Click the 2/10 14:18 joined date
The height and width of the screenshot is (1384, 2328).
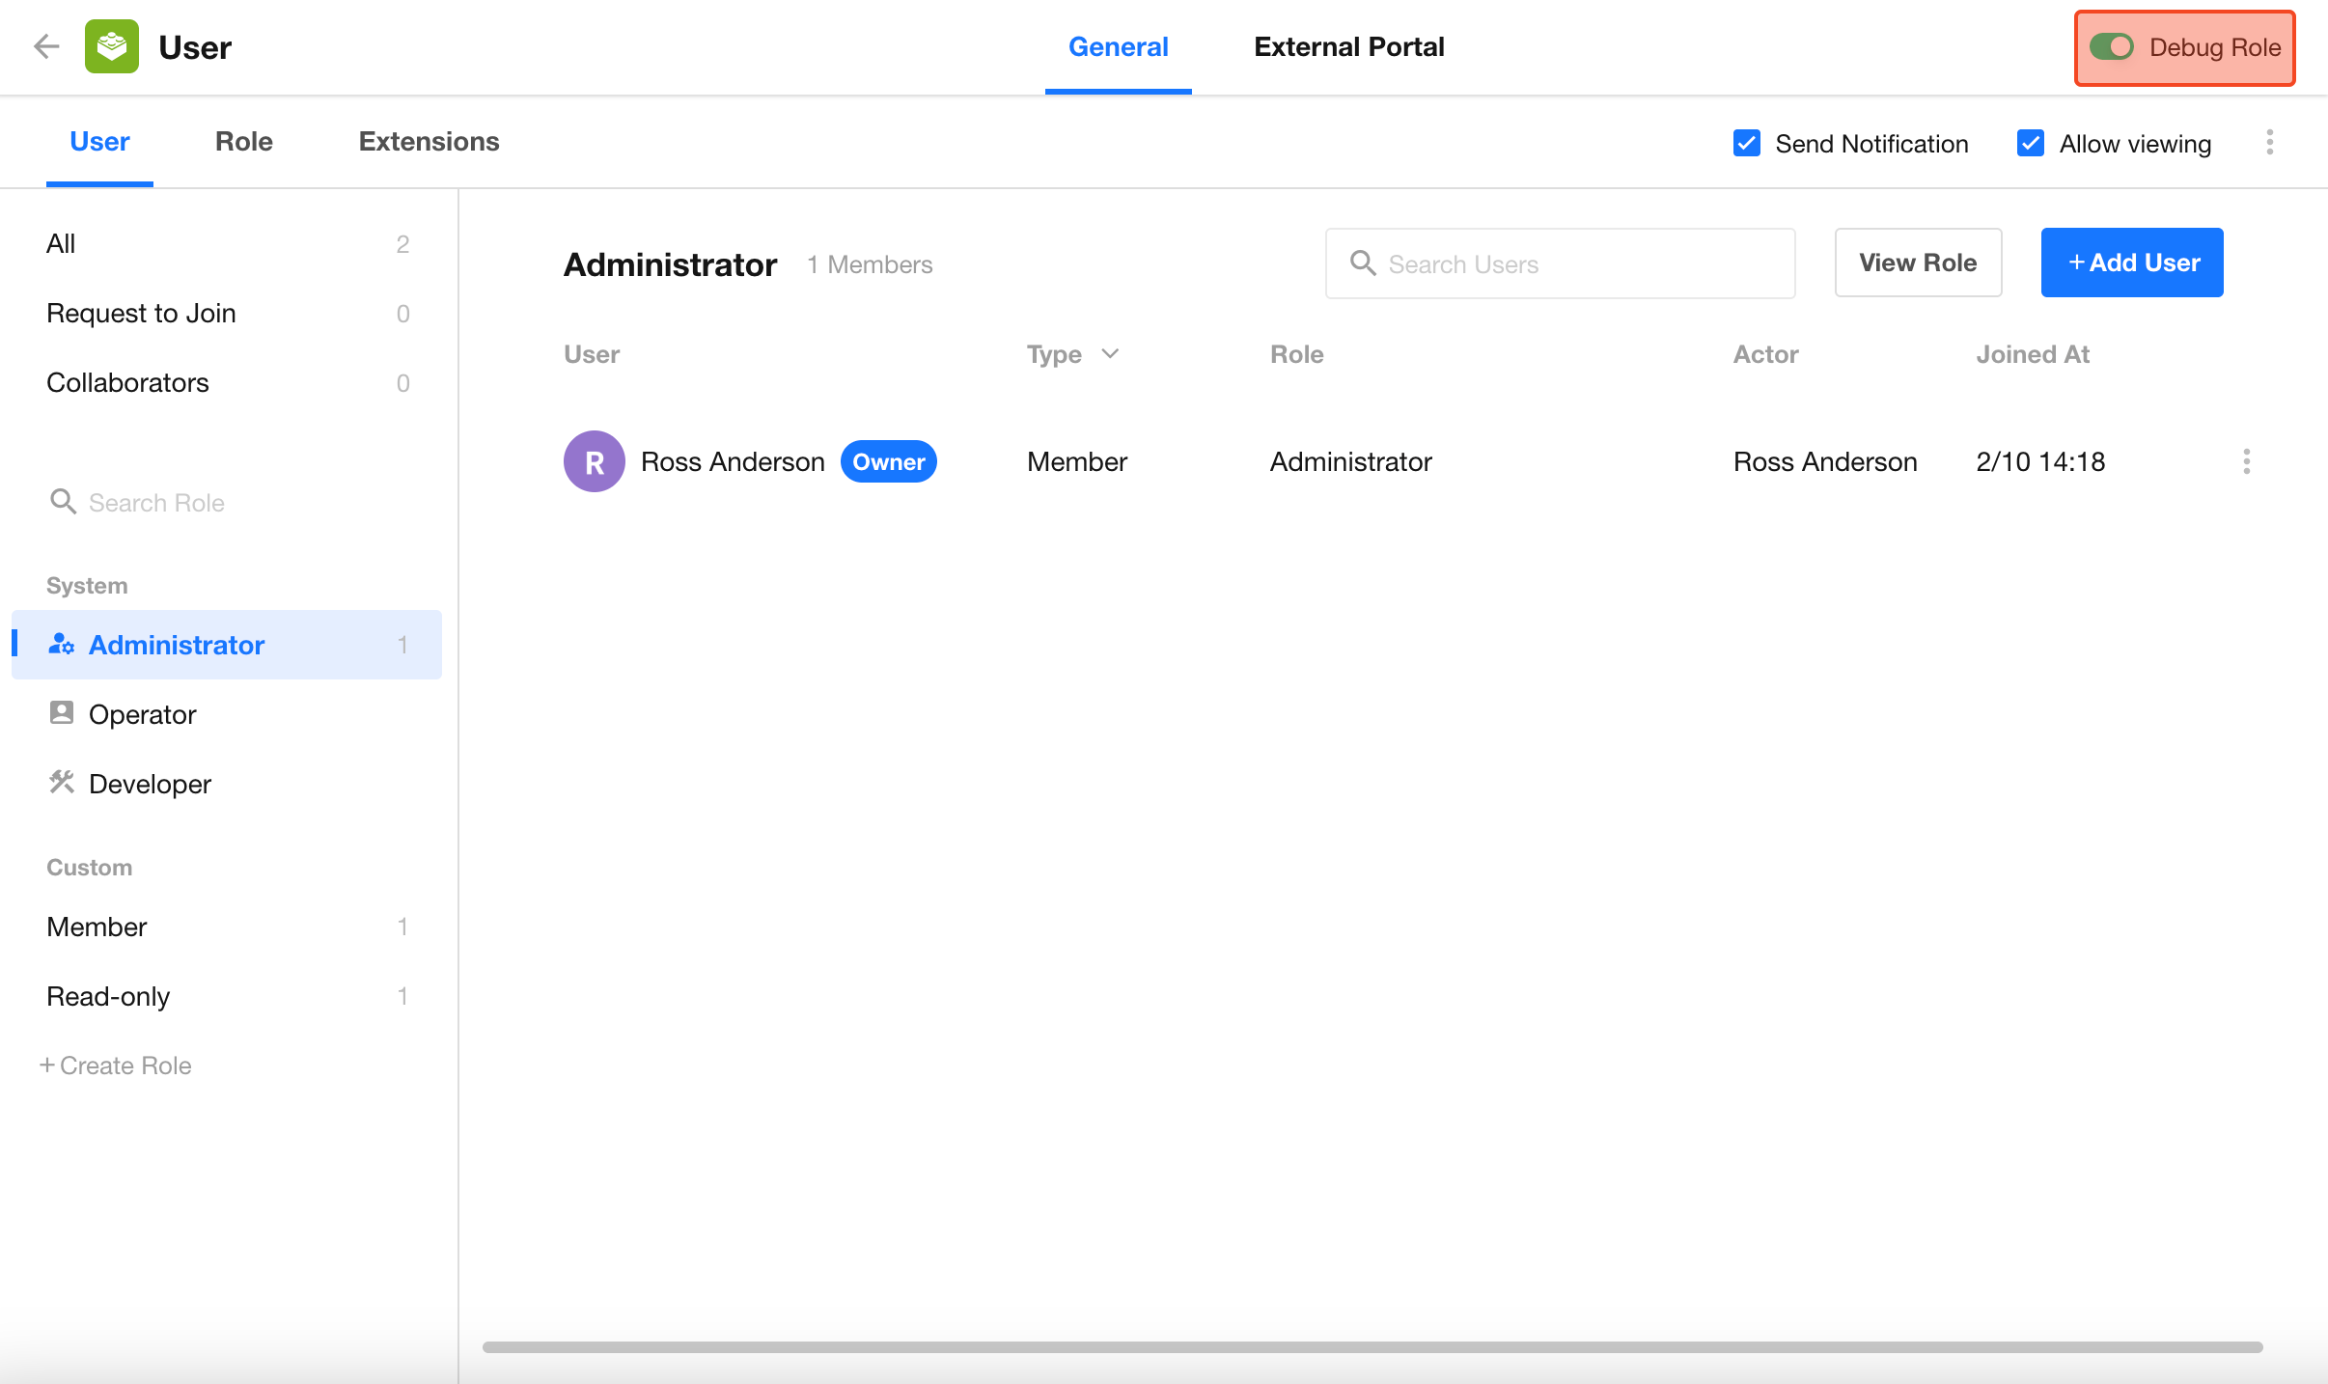point(2040,461)
